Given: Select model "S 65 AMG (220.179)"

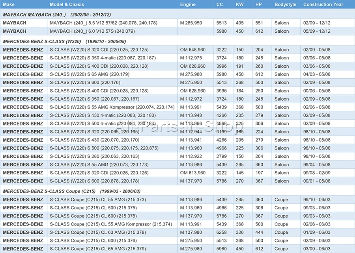Looking at the screenshot, I should pos(108,74).
